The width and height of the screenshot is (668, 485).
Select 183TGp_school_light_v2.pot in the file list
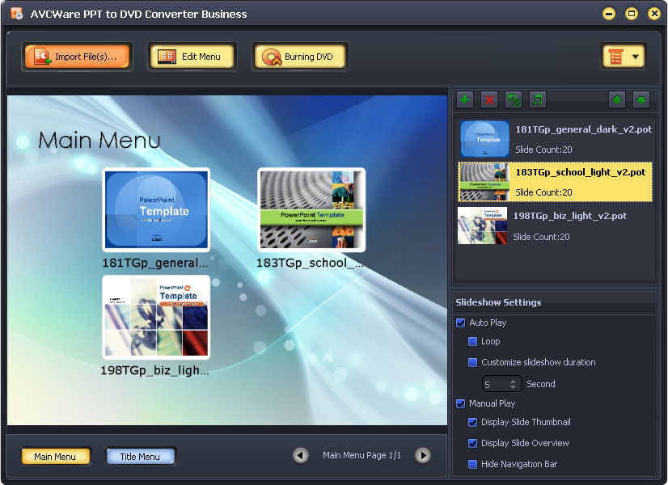click(555, 182)
